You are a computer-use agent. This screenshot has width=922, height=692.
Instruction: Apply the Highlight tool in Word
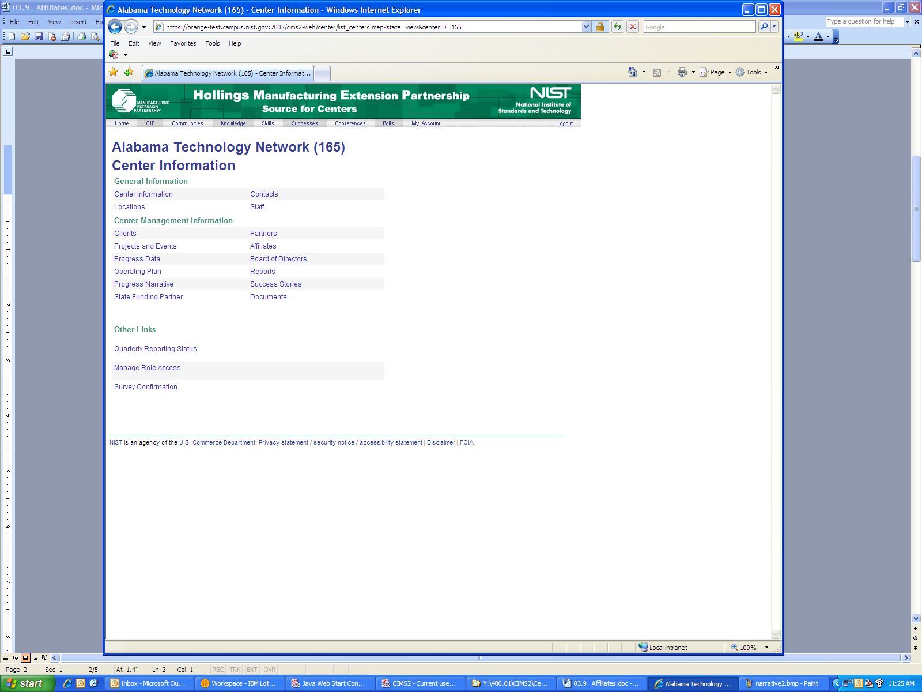coord(798,36)
